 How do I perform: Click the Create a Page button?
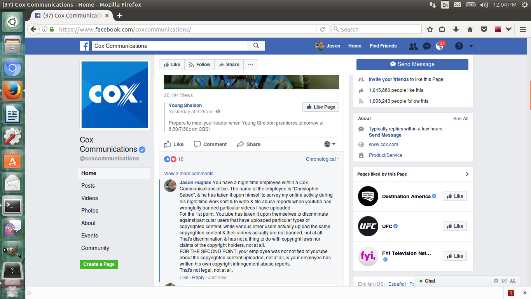coord(99,264)
